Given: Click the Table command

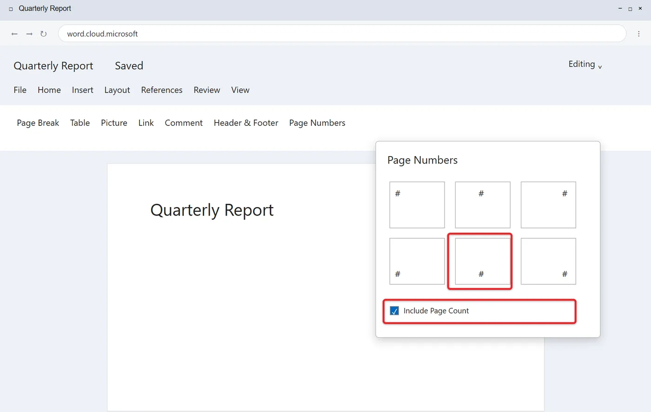Looking at the screenshot, I should (x=80, y=123).
